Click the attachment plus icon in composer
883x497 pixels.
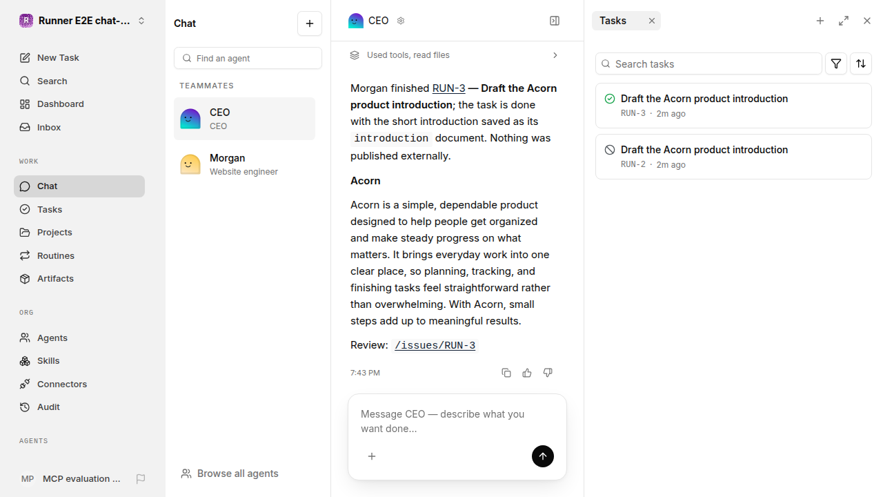coord(372,456)
